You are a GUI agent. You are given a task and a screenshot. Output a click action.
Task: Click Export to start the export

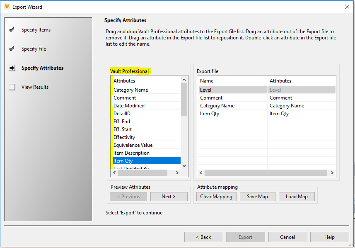pos(245,237)
